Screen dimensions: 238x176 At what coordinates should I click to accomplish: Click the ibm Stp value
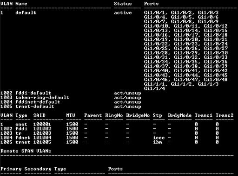click(158, 142)
